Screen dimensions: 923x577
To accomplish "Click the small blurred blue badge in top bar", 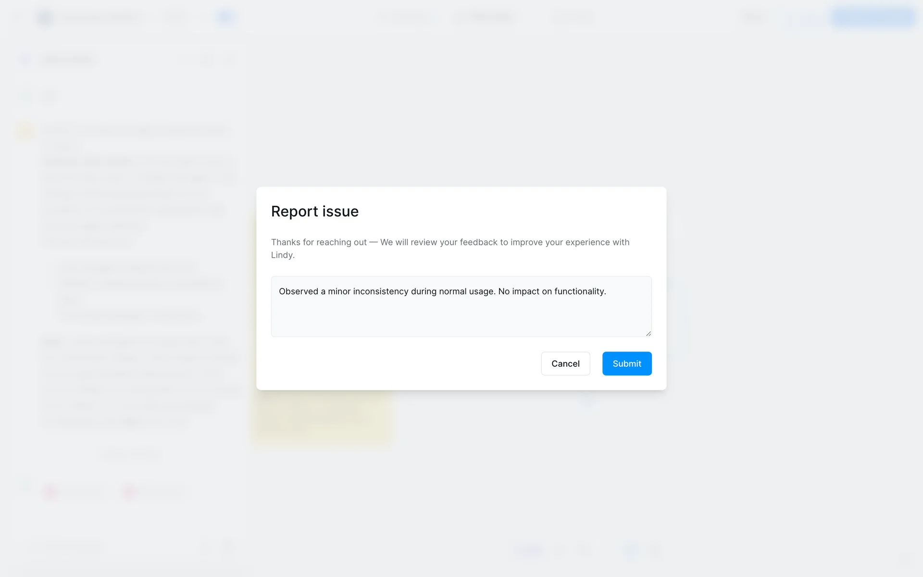I will point(225,18).
